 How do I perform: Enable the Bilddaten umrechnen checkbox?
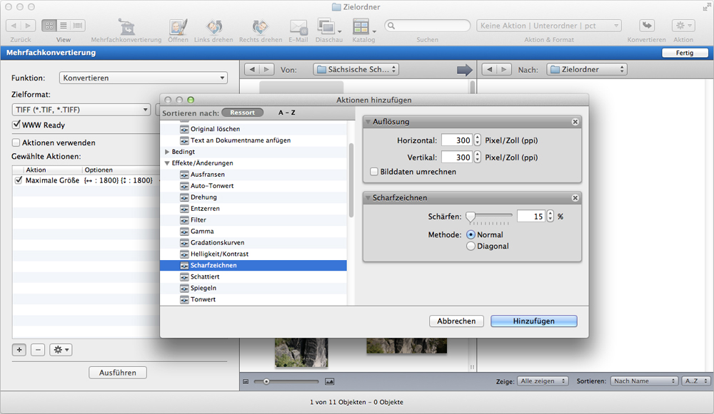coord(374,172)
